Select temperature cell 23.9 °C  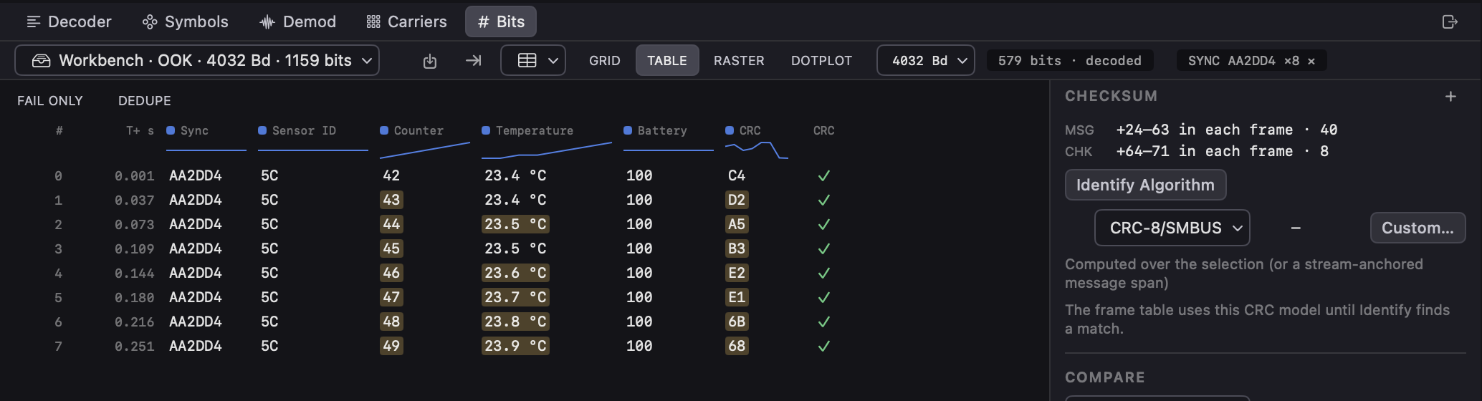pyautogui.click(x=515, y=346)
